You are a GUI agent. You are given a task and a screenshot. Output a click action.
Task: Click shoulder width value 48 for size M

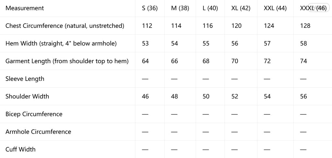coord(174,96)
